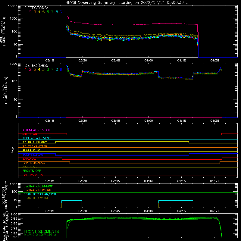The width and height of the screenshot is (241, 241).
Task: Click the Flags y-axis title
Action: point(12,150)
